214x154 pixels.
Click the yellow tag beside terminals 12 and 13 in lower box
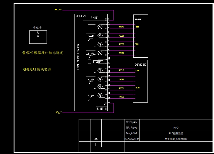(137, 70)
